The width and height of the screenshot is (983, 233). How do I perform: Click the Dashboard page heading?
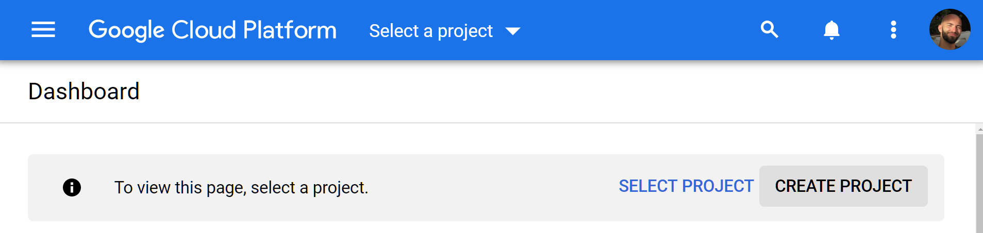(84, 92)
